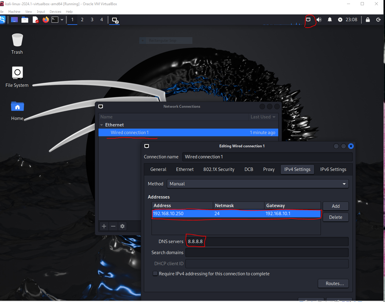Open the Routes… dialog button

[x=333, y=284]
